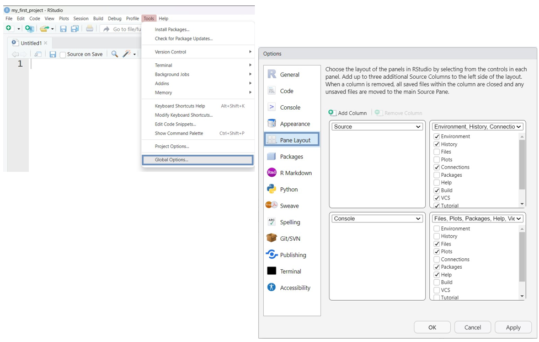Screen dimensions: 539x342
Task: Open the R Markdown settings category
Action: 296,173
